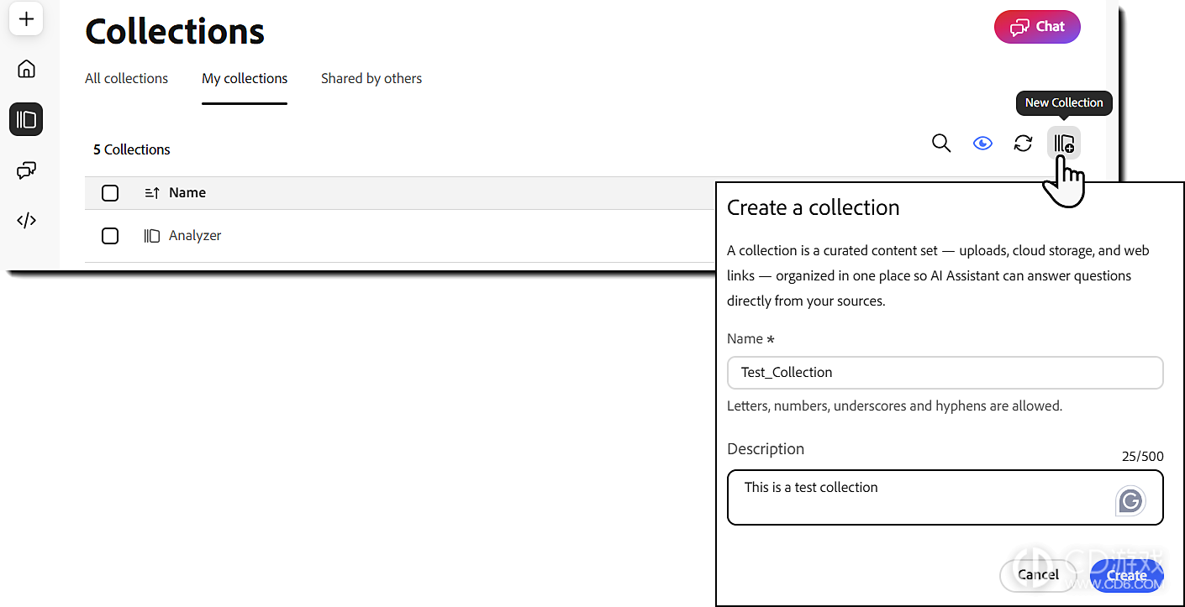The width and height of the screenshot is (1185, 607).
Task: Click the "5 Collections" count text
Action: [x=132, y=149]
